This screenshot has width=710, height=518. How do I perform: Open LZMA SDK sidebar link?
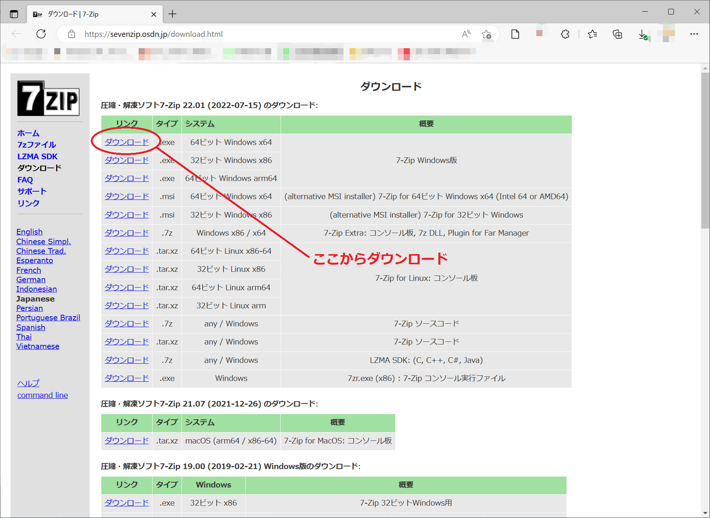pos(37,156)
